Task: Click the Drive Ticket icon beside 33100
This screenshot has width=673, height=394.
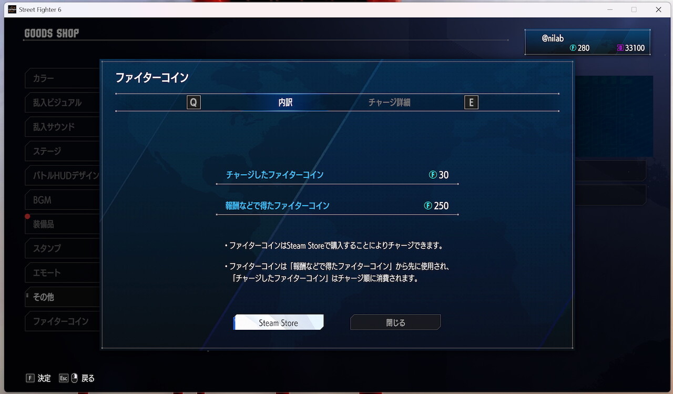Action: 620,48
